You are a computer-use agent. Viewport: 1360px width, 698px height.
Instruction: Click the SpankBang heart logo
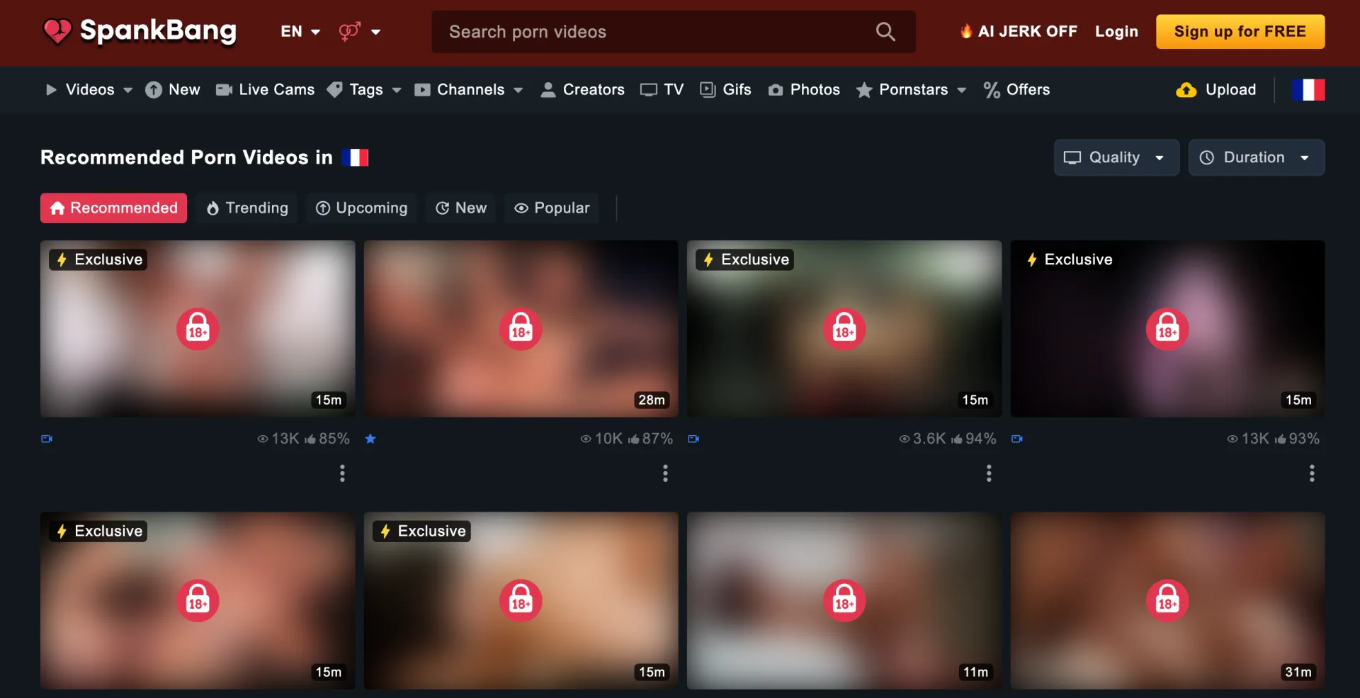(x=57, y=31)
